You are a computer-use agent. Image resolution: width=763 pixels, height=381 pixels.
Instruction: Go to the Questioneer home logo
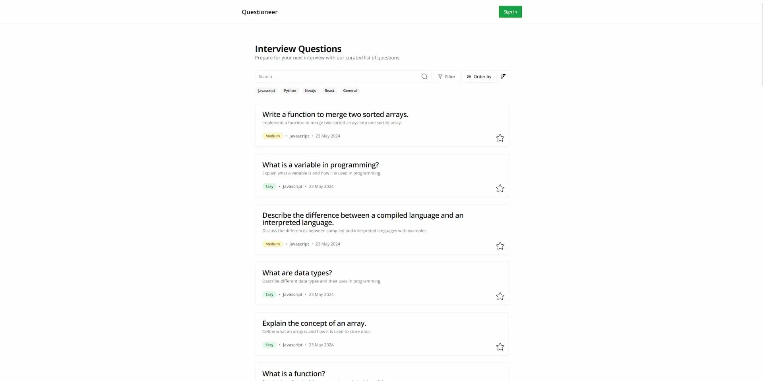coord(259,12)
